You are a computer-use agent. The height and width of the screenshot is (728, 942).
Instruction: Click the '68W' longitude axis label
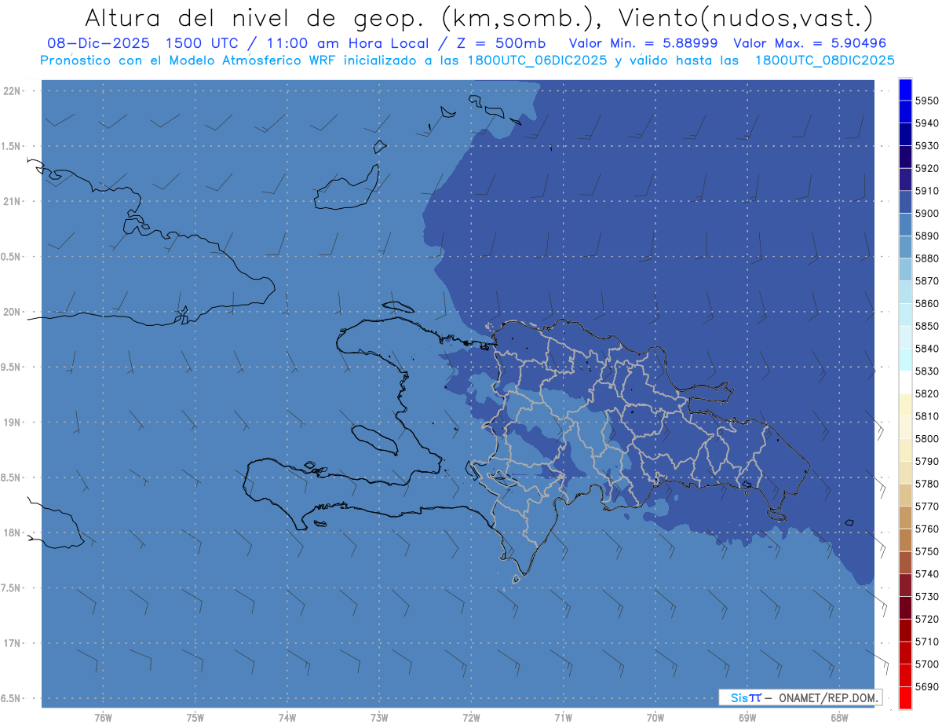[839, 719]
